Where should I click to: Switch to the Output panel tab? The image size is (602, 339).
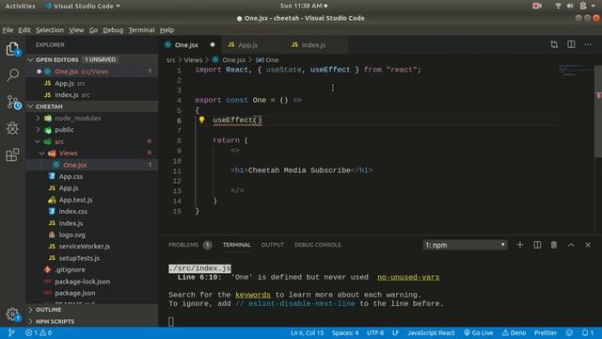coord(273,245)
